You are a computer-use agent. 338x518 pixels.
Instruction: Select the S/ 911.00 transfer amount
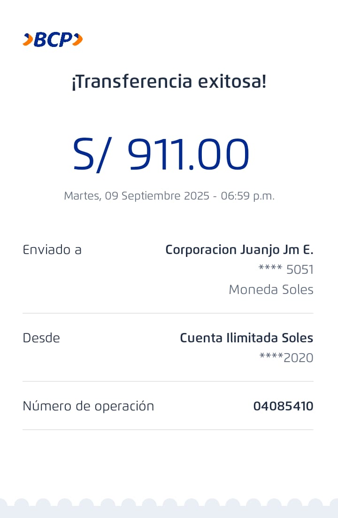click(x=161, y=155)
